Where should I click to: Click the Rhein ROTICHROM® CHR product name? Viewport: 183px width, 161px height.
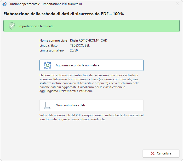[x=88, y=40]
